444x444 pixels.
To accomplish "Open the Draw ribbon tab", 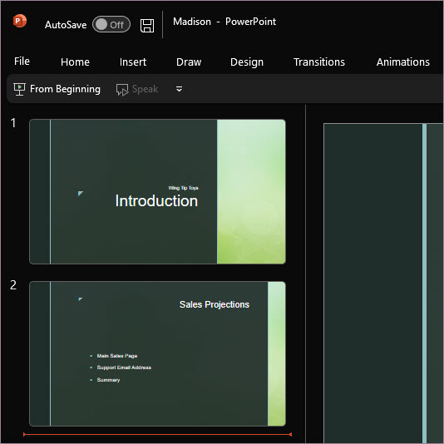I will (x=189, y=62).
